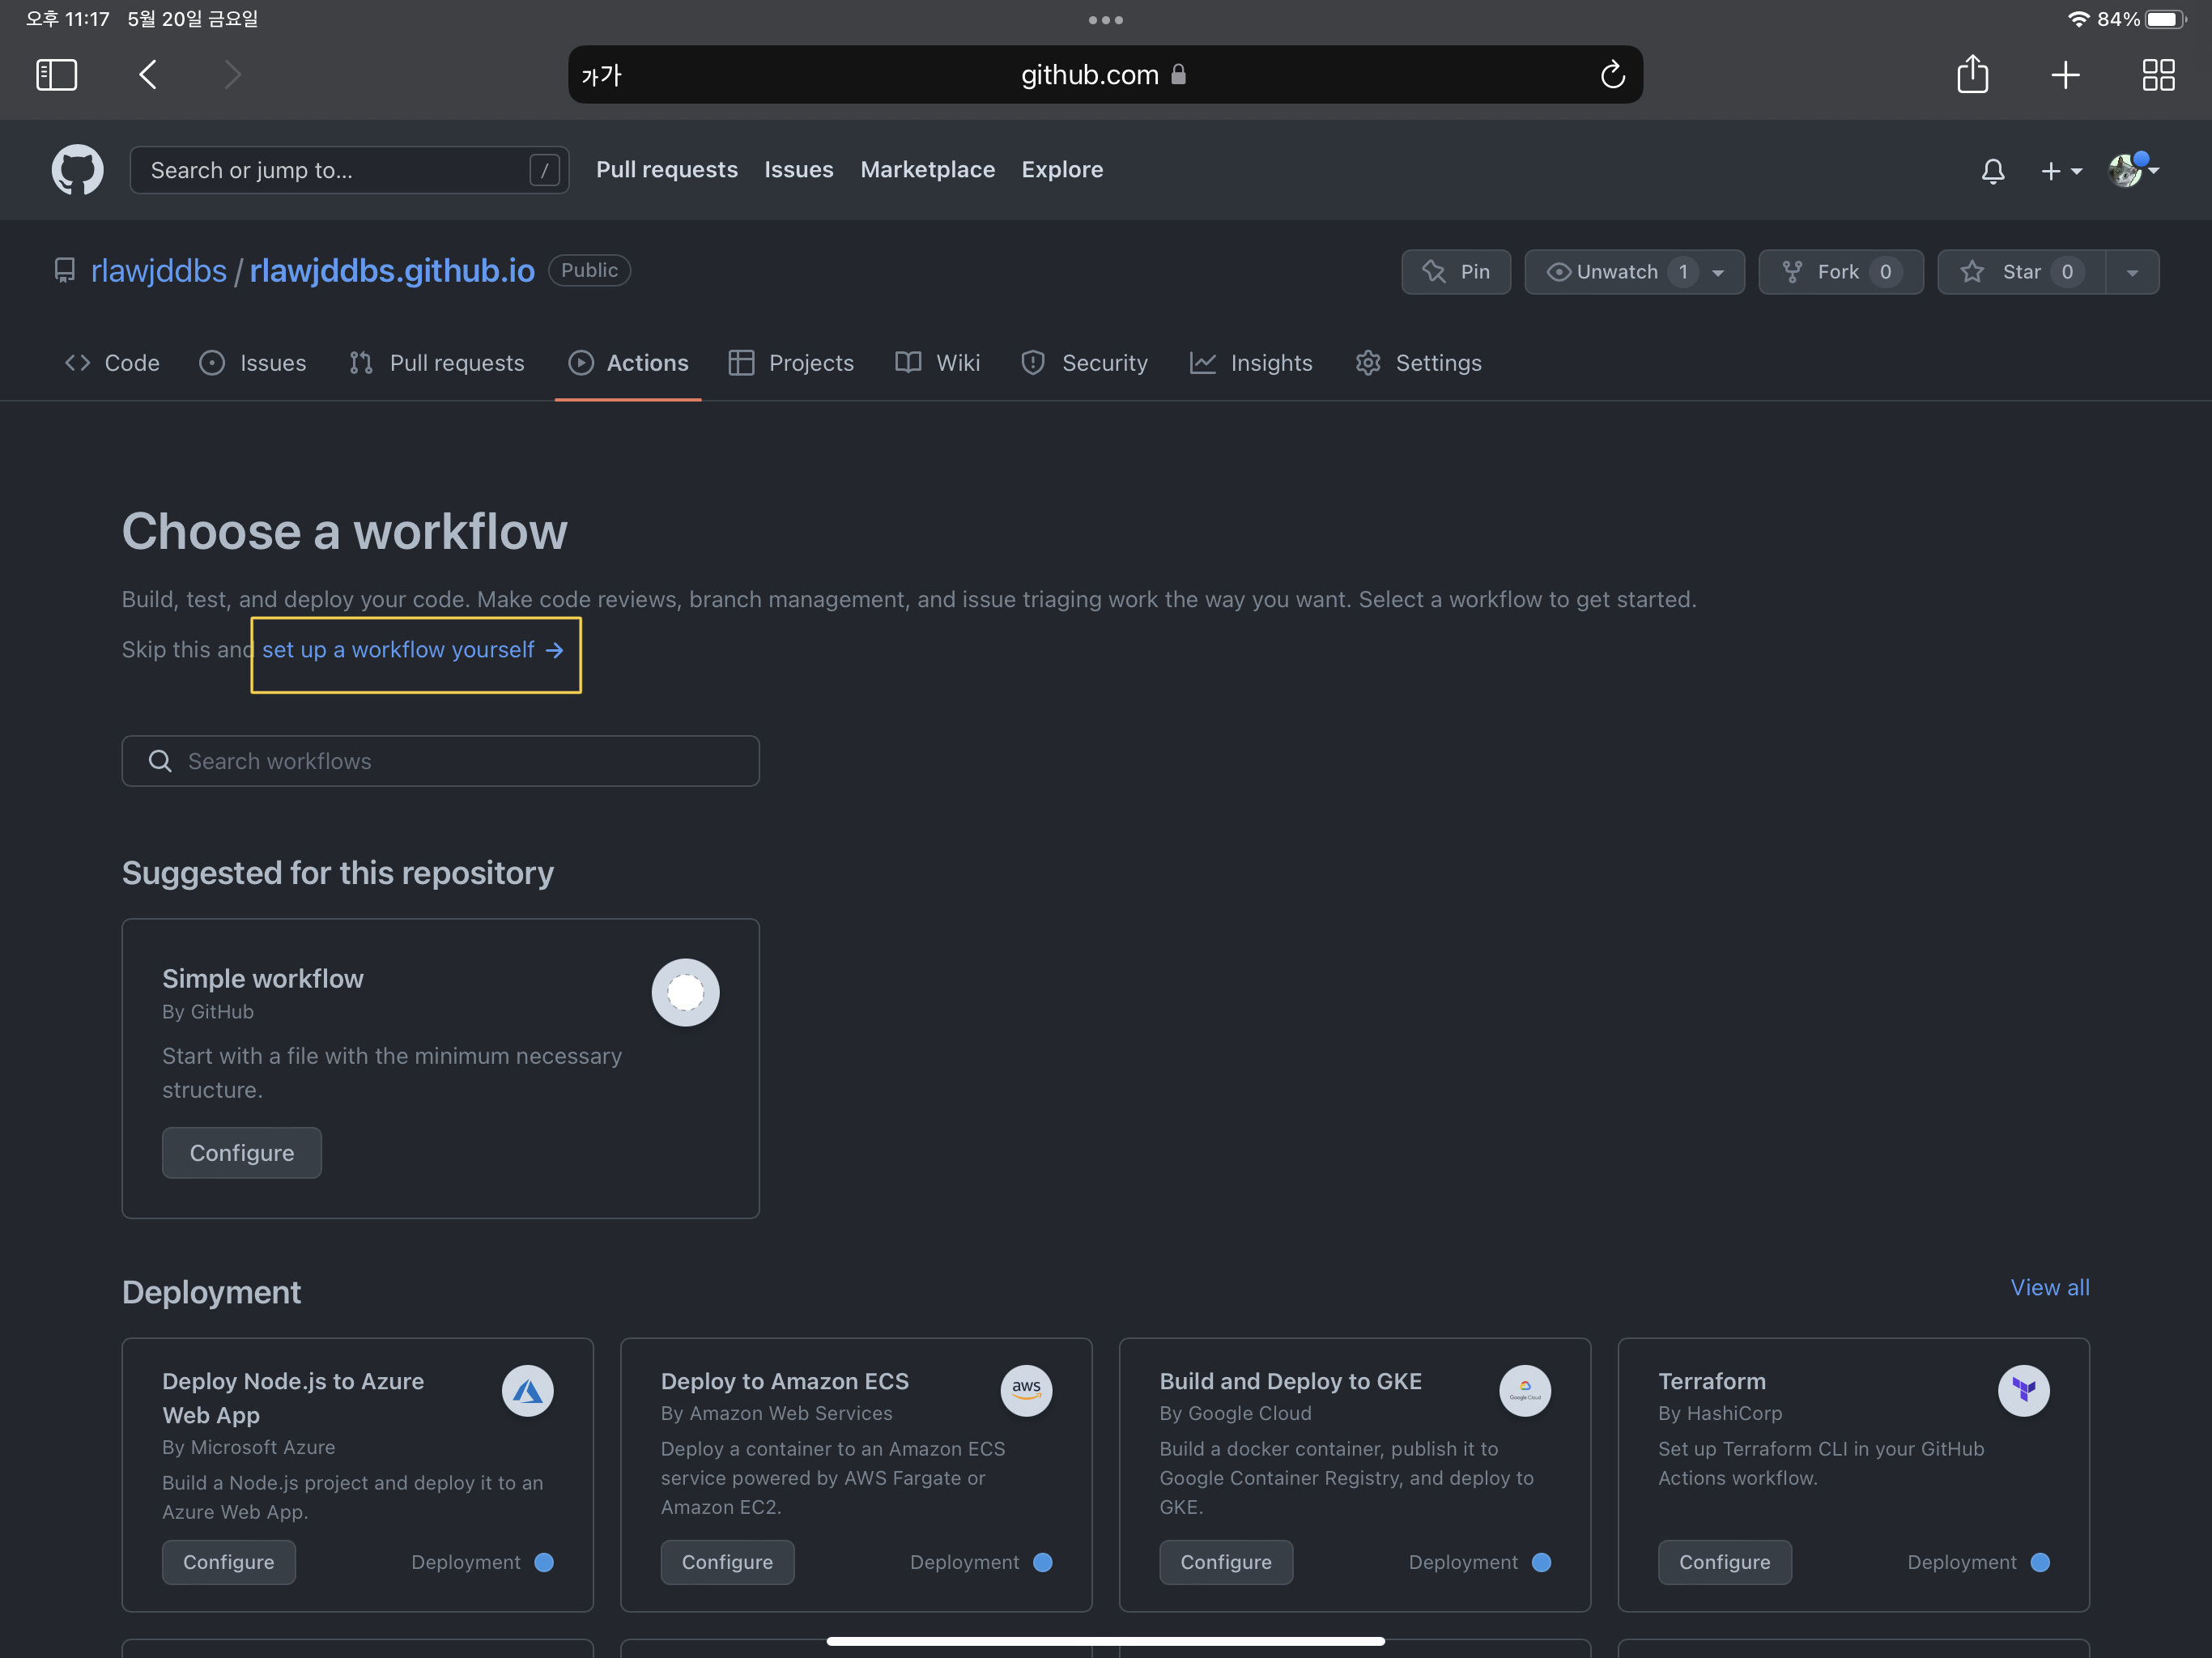Open the Insights tab
Image resolution: width=2212 pixels, height=1658 pixels.
pyautogui.click(x=1251, y=363)
